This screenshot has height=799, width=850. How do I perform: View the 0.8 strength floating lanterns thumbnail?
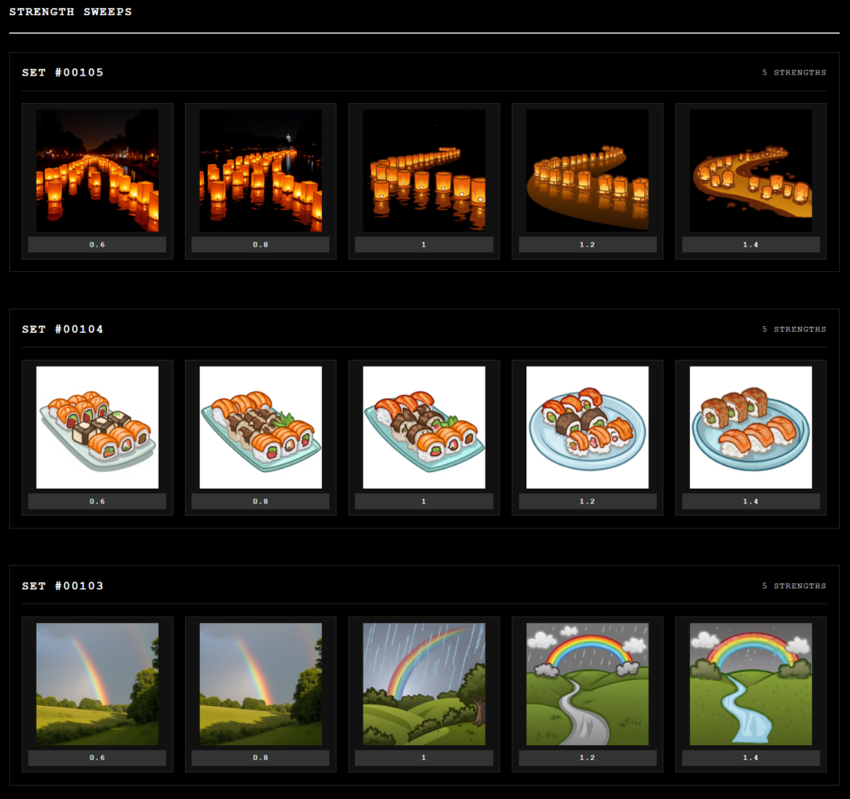pos(261,170)
